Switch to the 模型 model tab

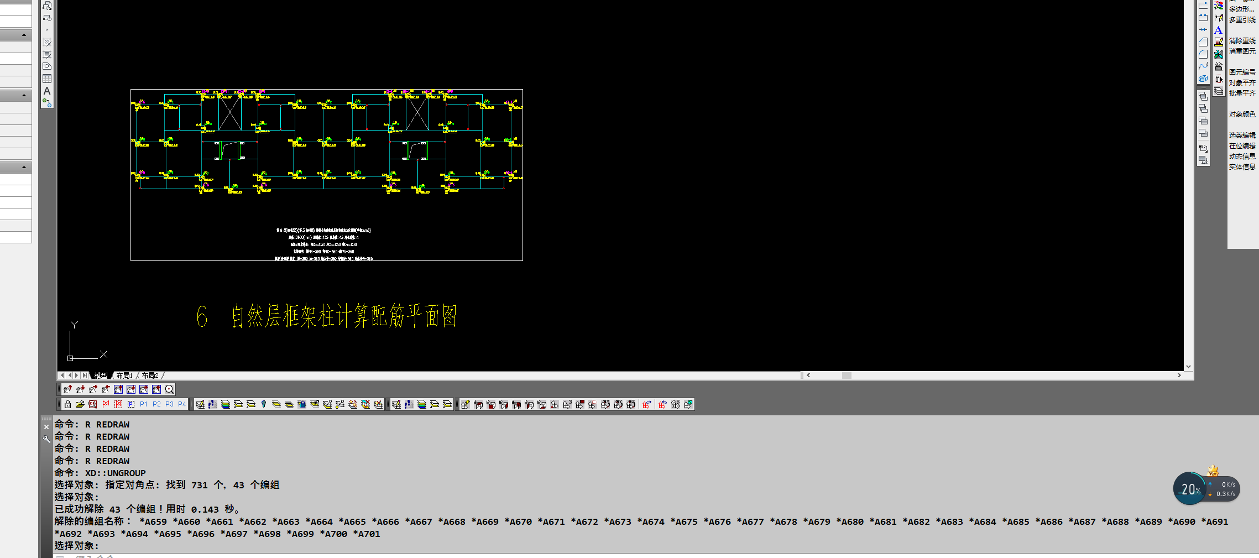point(101,376)
